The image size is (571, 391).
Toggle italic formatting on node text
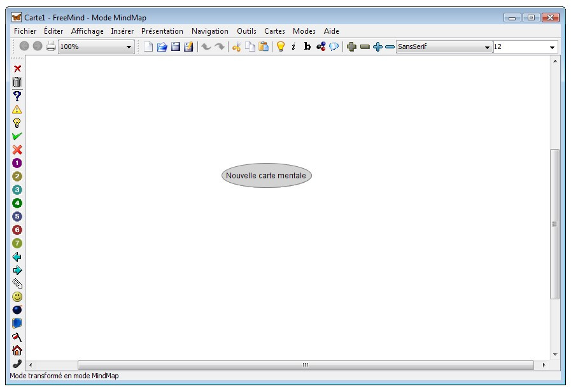coord(293,46)
